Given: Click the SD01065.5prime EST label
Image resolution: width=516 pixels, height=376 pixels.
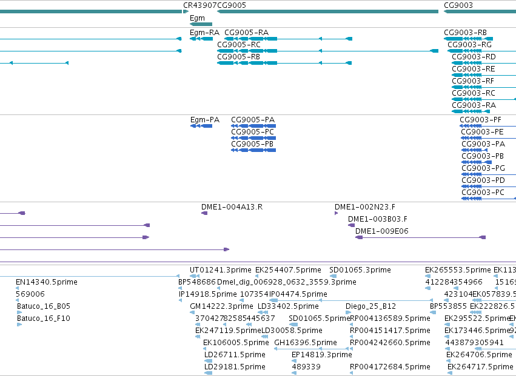Looking at the screenshot, I should click(x=319, y=319).
